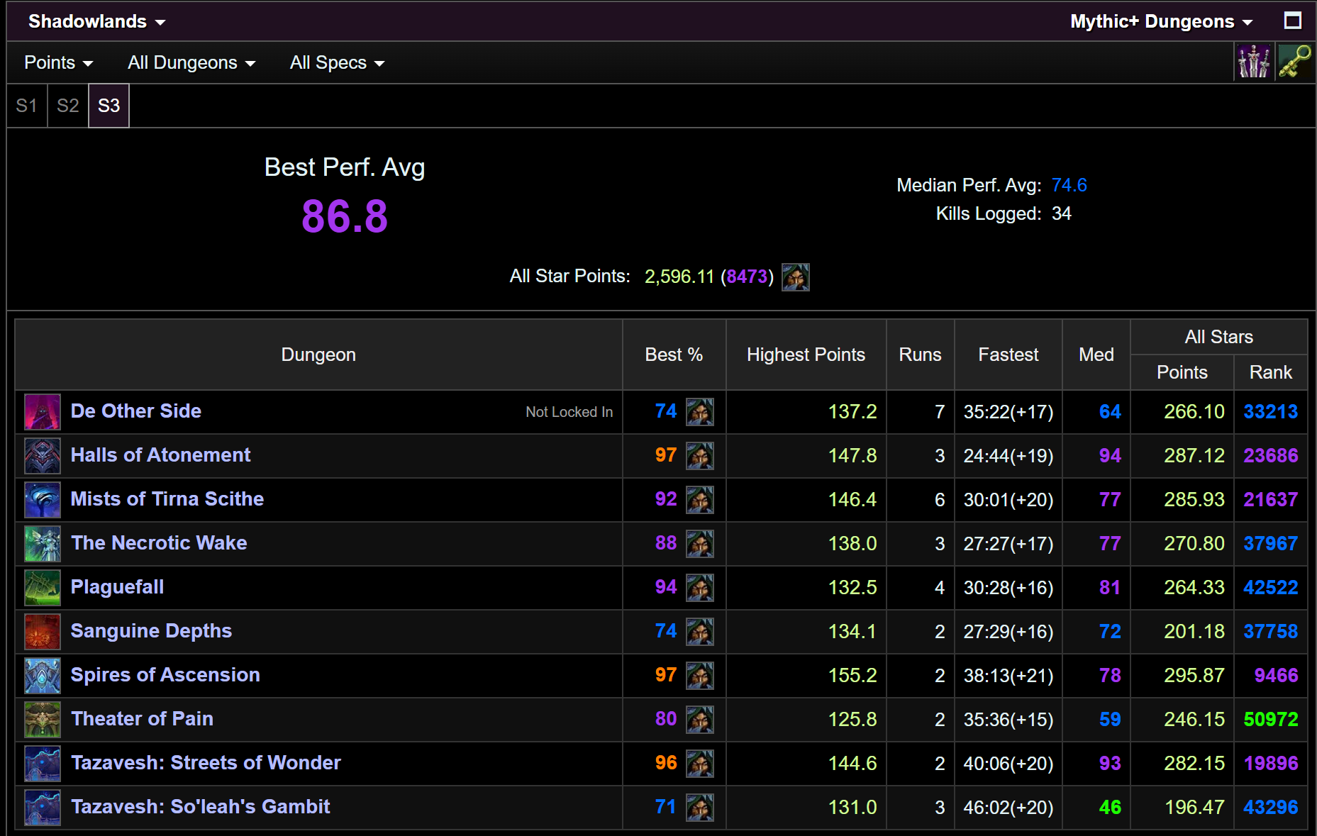This screenshot has height=836, width=1317.
Task: Open the Plaguefall dungeon link
Action: click(x=118, y=586)
